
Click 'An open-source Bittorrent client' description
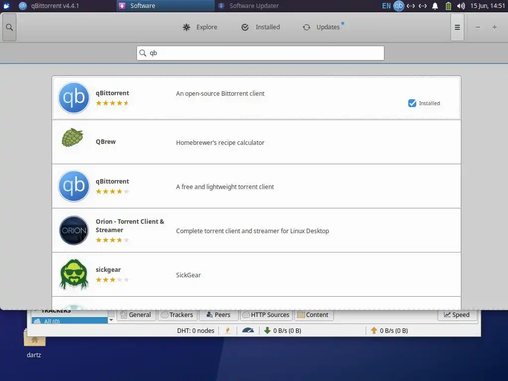coord(220,94)
